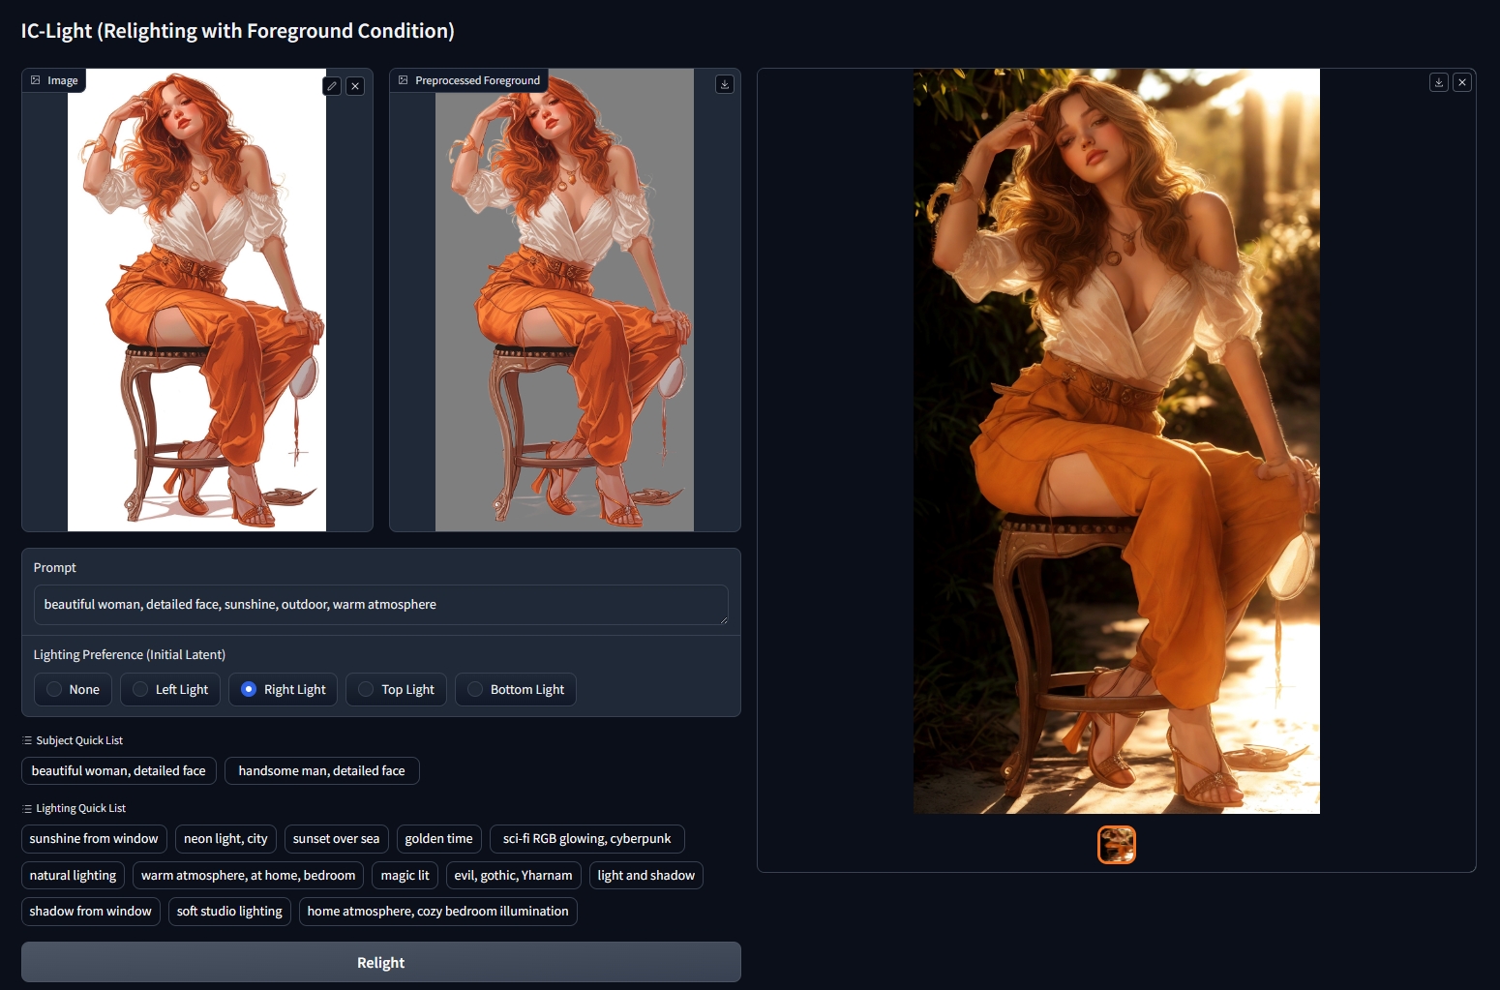The height and width of the screenshot is (990, 1500).
Task: Edit the input Image with pencil icon
Action: (332, 86)
